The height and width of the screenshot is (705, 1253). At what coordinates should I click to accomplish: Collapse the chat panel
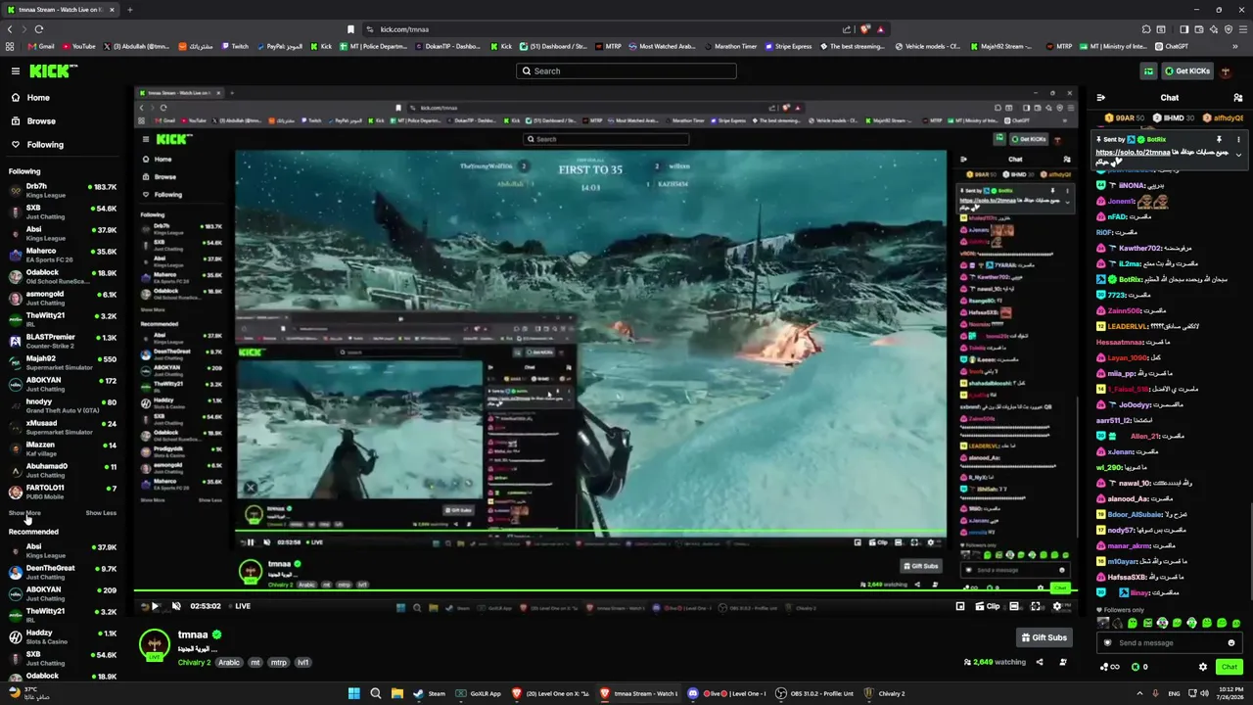coord(1101,98)
